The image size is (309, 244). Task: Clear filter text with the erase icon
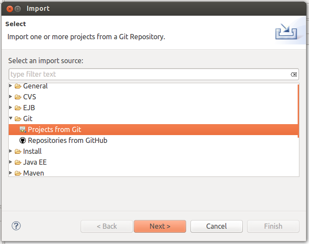294,75
